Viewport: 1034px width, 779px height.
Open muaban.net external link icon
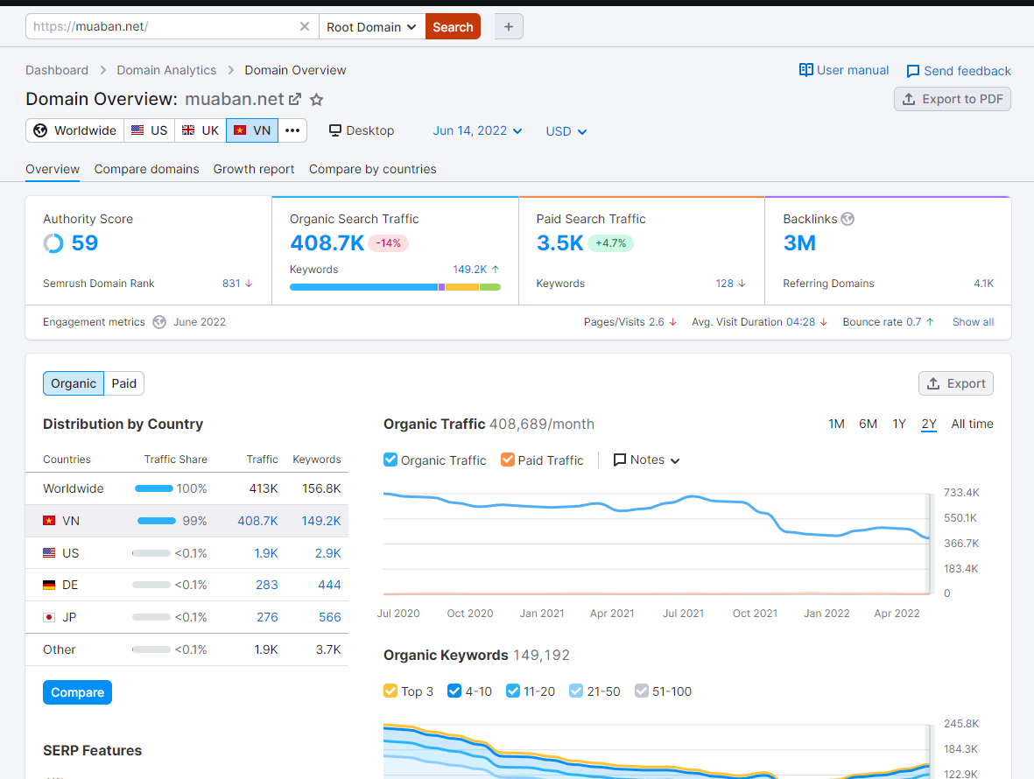coord(295,99)
